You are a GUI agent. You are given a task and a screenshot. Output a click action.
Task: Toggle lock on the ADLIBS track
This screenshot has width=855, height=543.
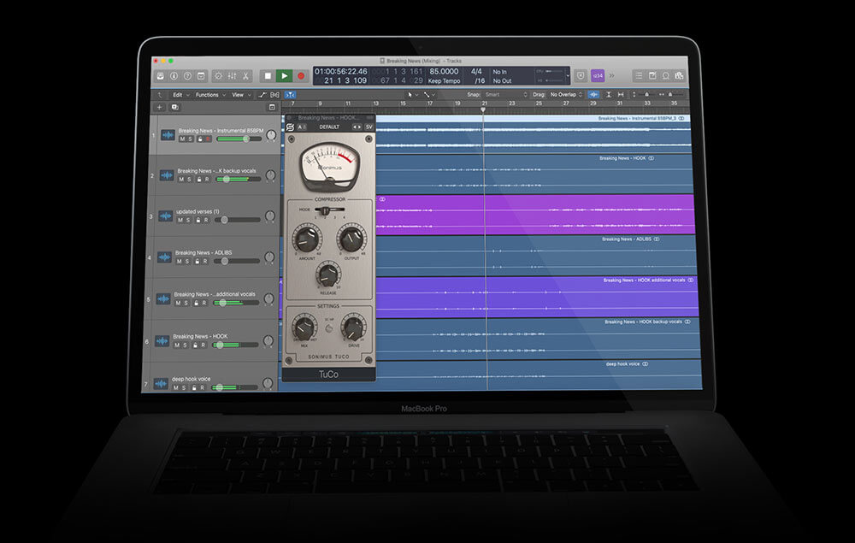coord(197,261)
